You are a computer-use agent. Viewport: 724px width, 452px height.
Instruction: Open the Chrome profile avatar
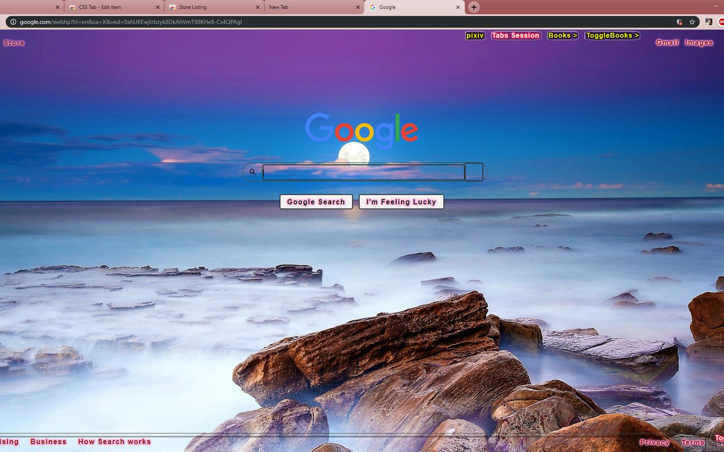click(x=709, y=22)
